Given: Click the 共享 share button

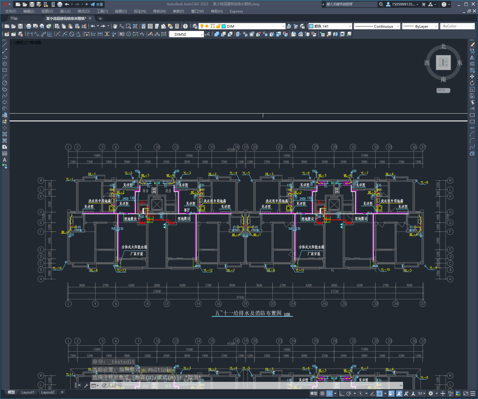Looking at the screenshot, I should (97, 4).
